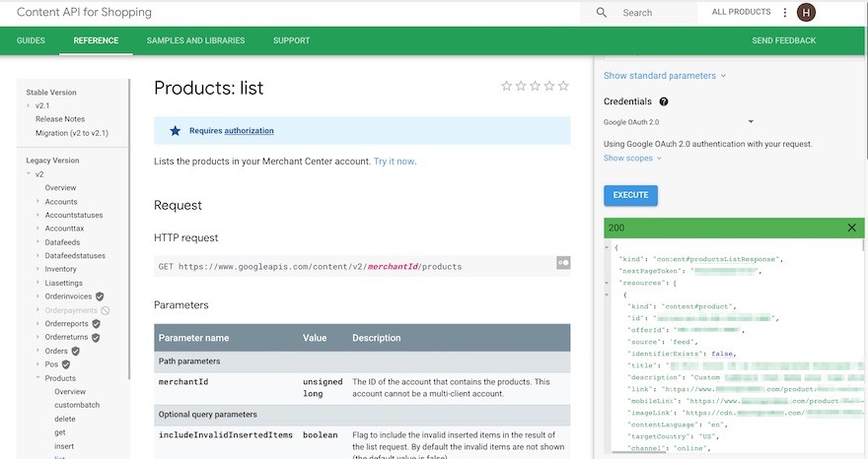
Task: Click the Try it now link
Action: click(x=395, y=162)
